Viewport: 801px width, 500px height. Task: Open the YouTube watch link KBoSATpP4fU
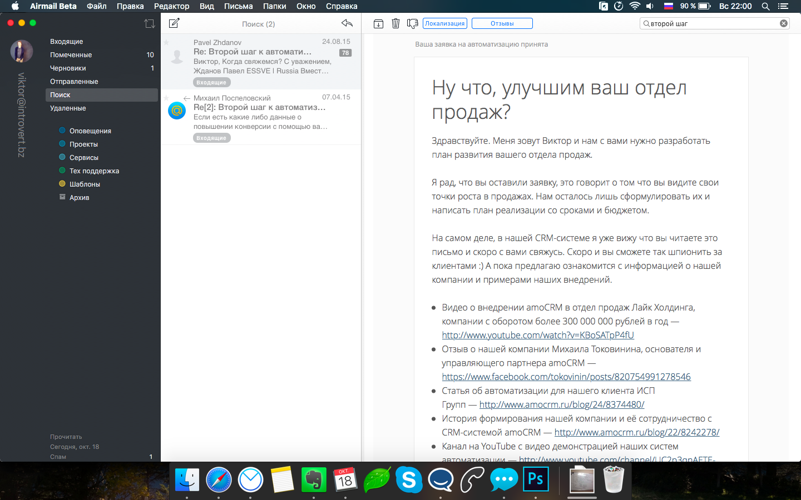[x=538, y=335]
